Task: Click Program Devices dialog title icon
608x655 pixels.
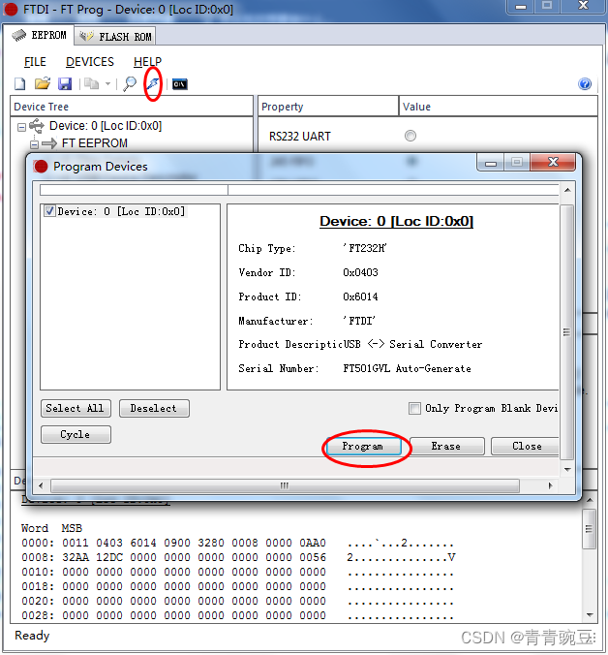Action: tap(41, 167)
